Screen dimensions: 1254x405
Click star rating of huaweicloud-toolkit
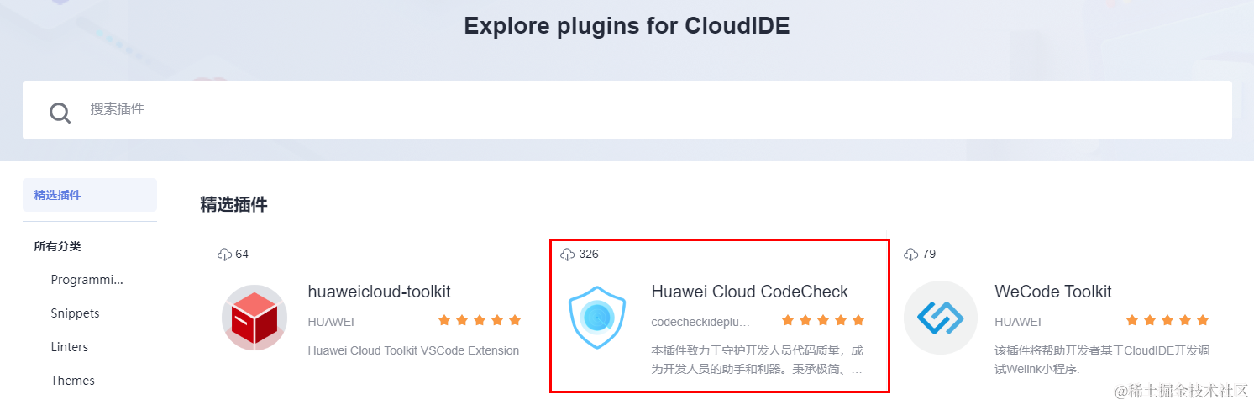pos(480,320)
